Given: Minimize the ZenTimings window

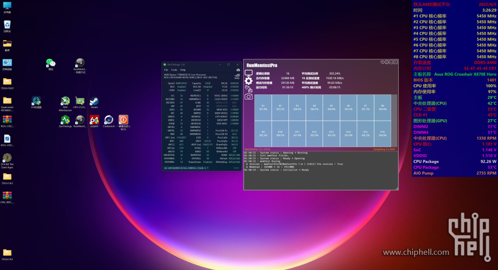Looking at the screenshot, I should point(219,64).
